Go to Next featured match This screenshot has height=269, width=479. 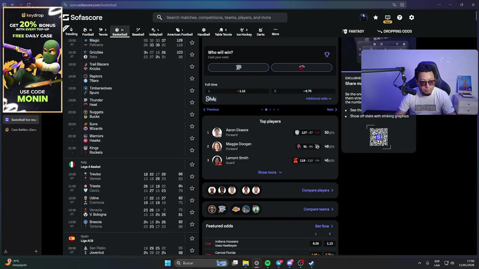click(x=332, y=109)
